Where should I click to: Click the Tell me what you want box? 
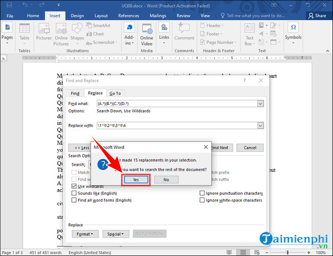click(253, 16)
